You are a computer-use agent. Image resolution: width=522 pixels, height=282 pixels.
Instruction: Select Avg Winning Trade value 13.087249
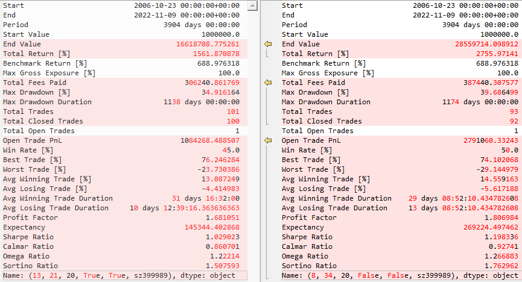[x=220, y=179]
